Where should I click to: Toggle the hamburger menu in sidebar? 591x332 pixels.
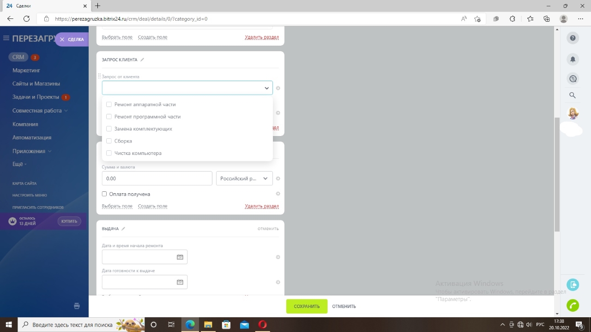pos(6,38)
